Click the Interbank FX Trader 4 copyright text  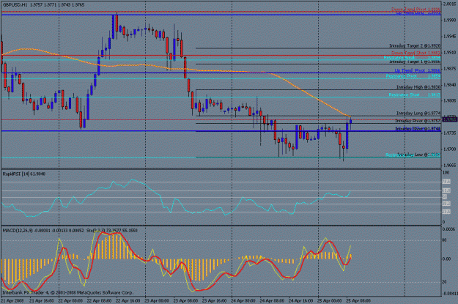(x=67, y=292)
